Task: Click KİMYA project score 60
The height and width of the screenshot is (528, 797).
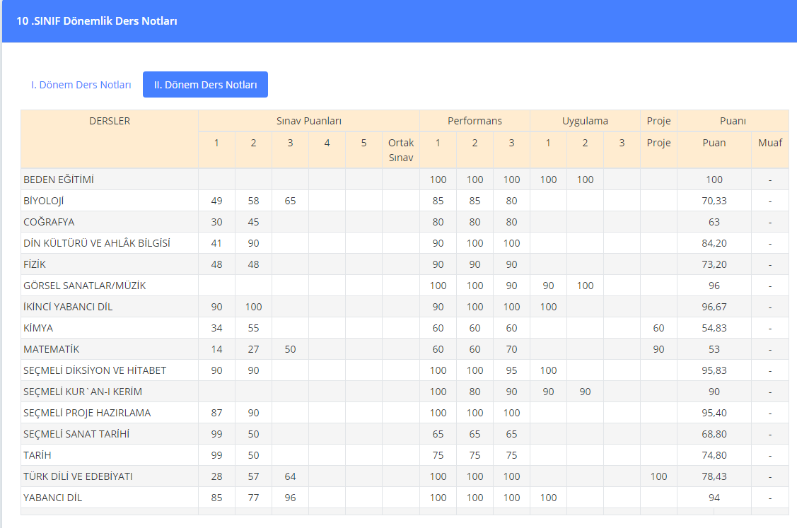Action: pos(659,328)
